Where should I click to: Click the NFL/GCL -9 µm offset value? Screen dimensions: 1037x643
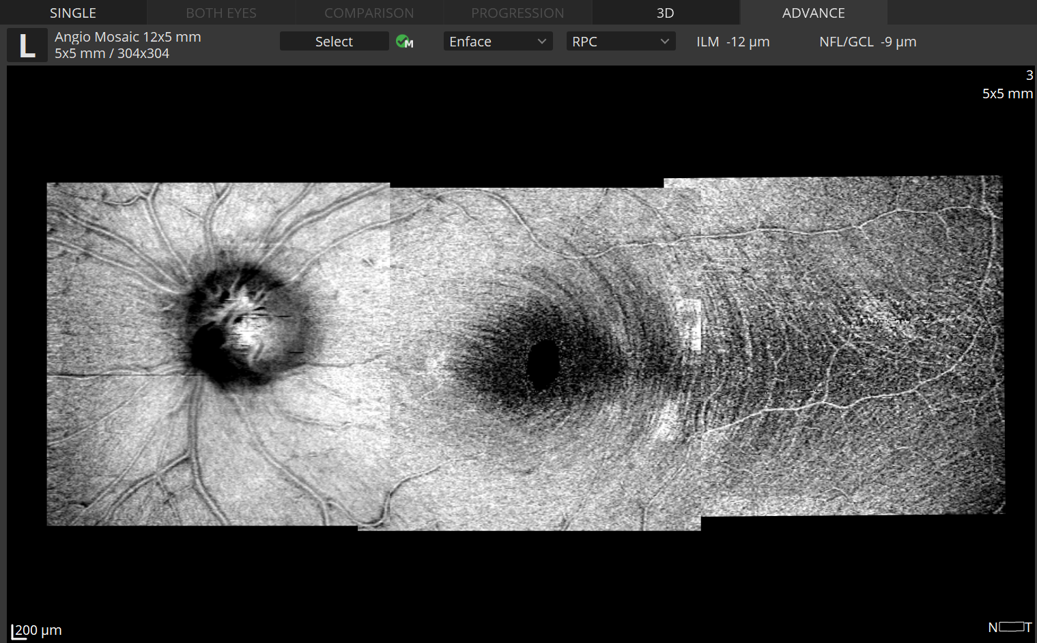[898, 42]
